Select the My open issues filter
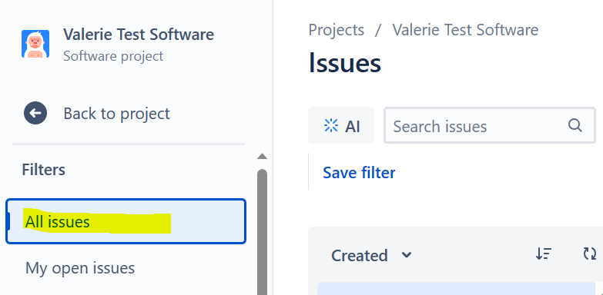This screenshot has height=295, width=603. click(80, 268)
